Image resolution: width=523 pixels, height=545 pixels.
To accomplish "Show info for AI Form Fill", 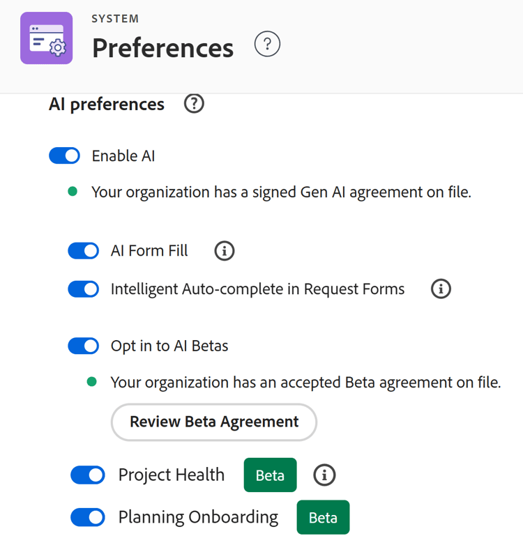I will pos(224,251).
